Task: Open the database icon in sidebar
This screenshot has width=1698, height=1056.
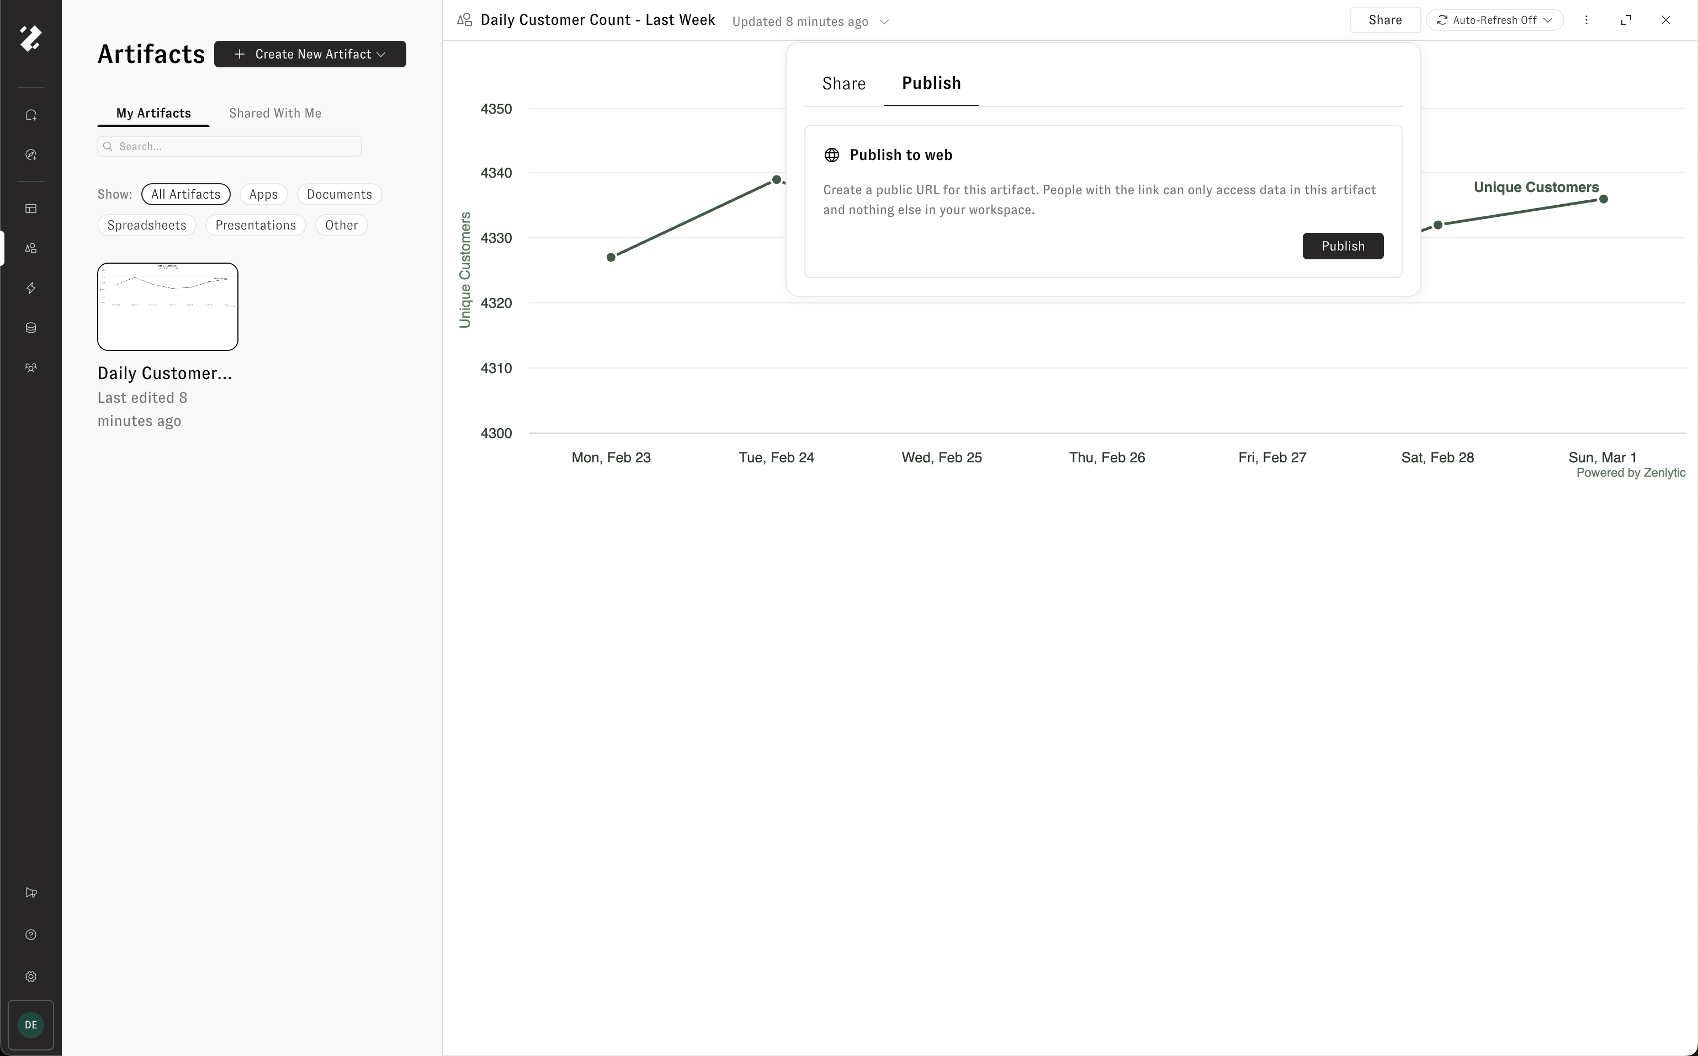Action: coord(31,328)
